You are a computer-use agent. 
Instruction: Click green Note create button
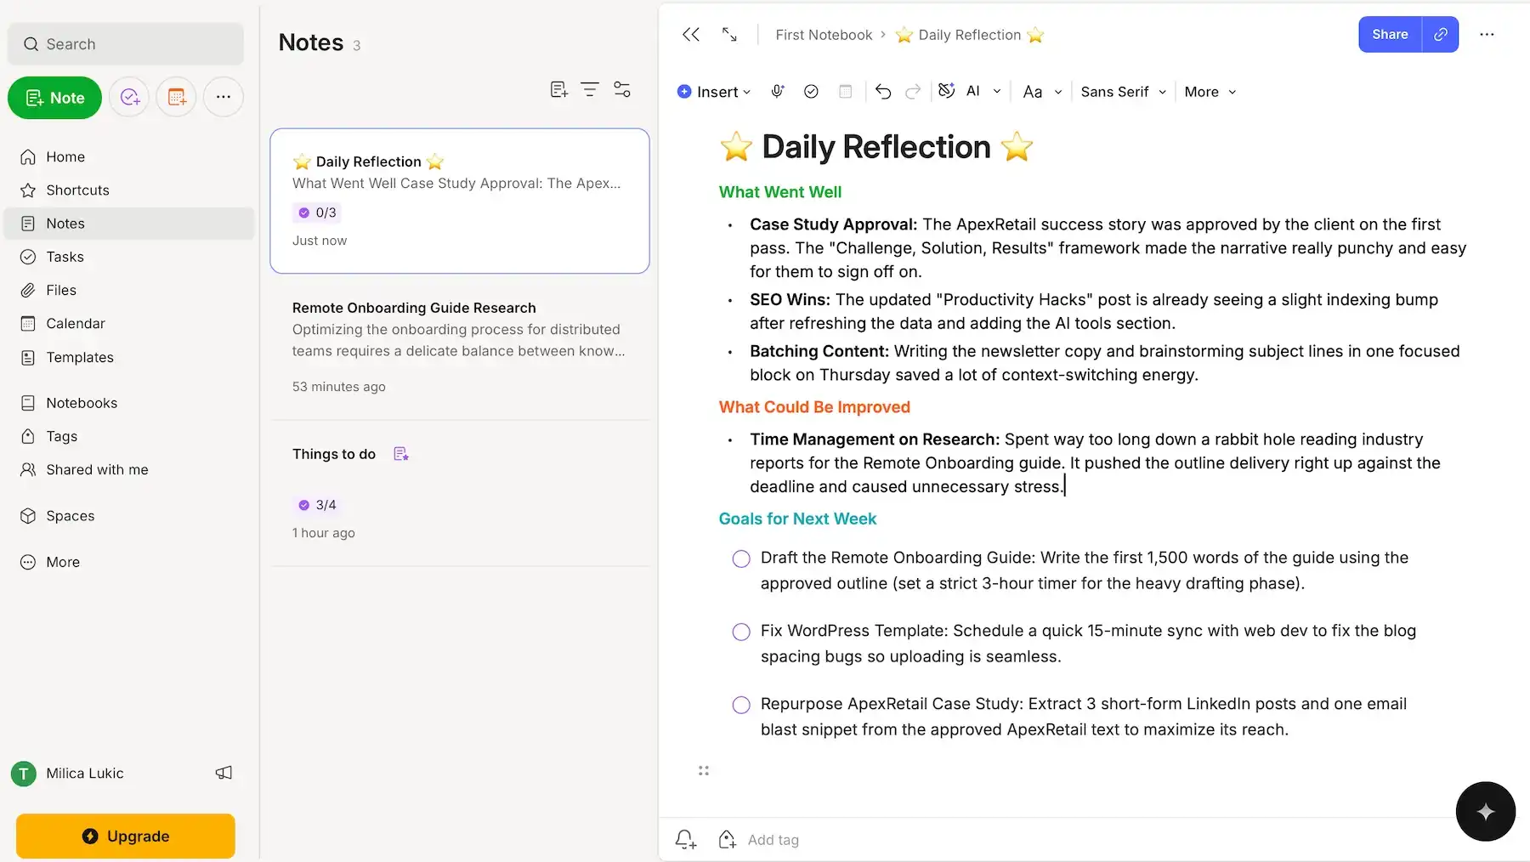coord(55,98)
